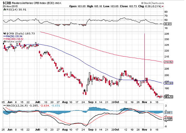Image resolution: width=186 pixels, height=133 pixels.
Task: Click the red -2.634 signal value in the MACD legend
Action: click(44, 106)
